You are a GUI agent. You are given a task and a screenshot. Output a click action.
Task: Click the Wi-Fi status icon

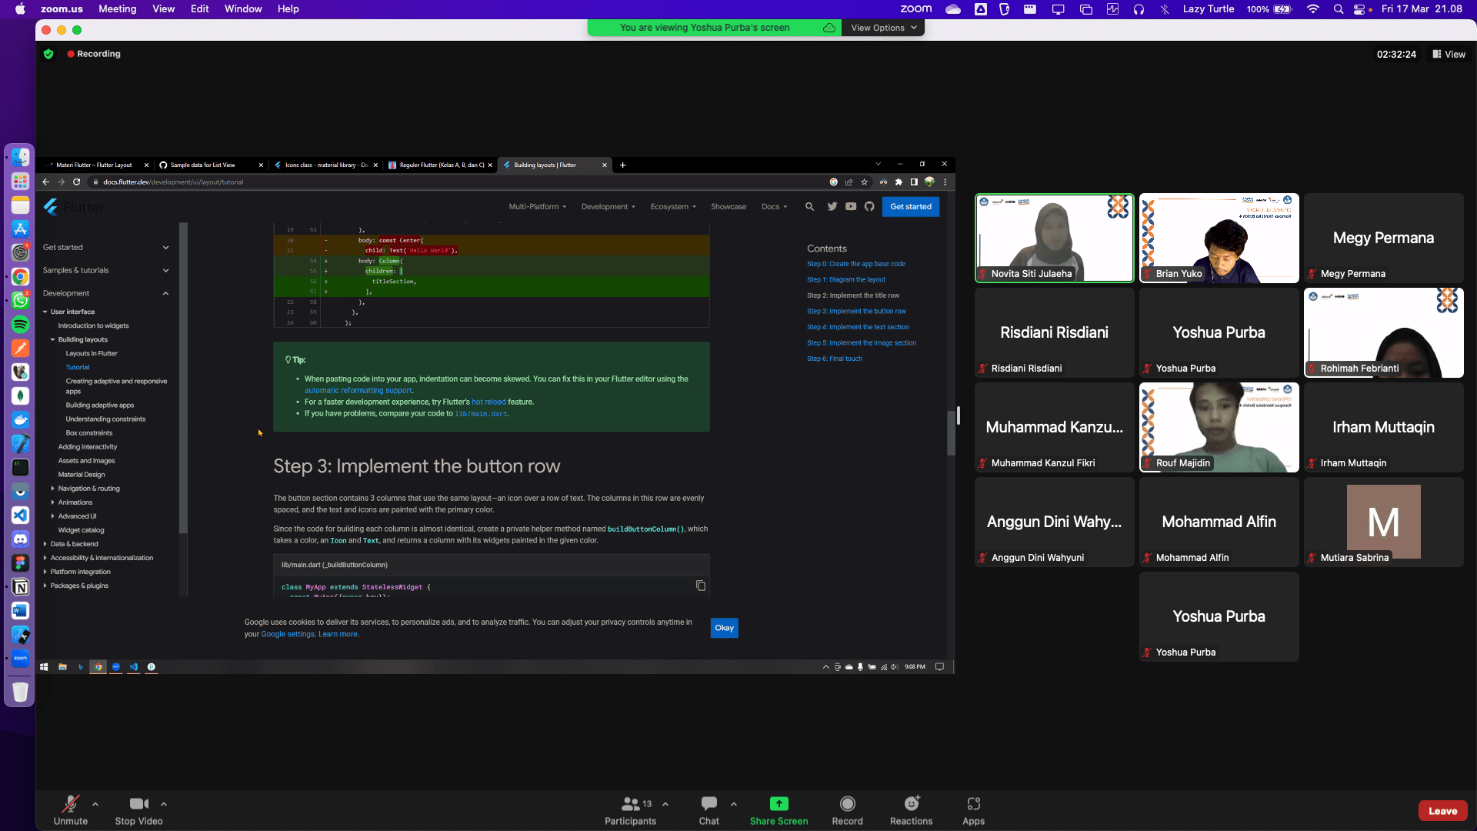[1313, 9]
